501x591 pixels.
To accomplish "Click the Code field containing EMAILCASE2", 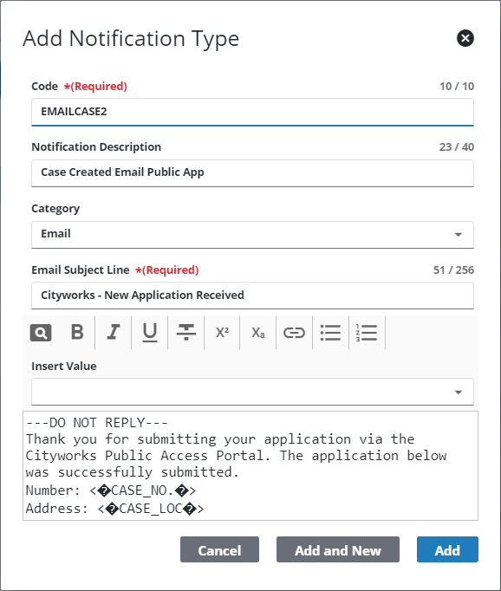I will (x=252, y=112).
